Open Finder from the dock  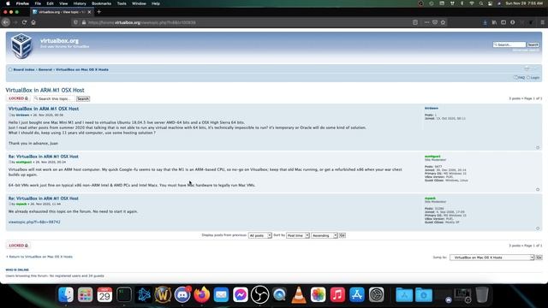point(66,295)
